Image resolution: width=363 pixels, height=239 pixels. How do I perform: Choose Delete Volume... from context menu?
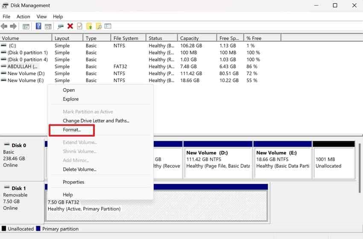pos(101,169)
